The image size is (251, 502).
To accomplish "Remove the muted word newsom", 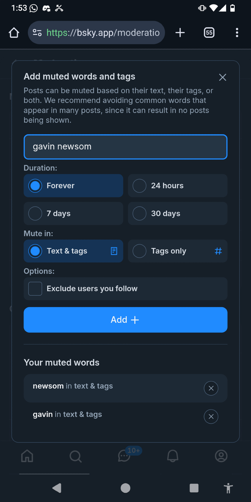I will click(x=211, y=388).
